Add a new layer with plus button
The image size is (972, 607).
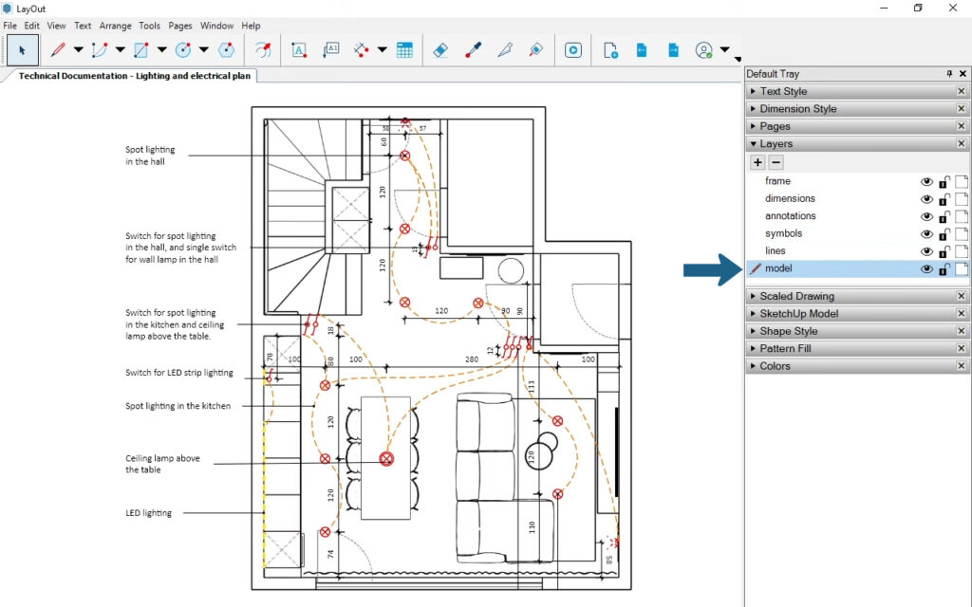pyautogui.click(x=757, y=162)
